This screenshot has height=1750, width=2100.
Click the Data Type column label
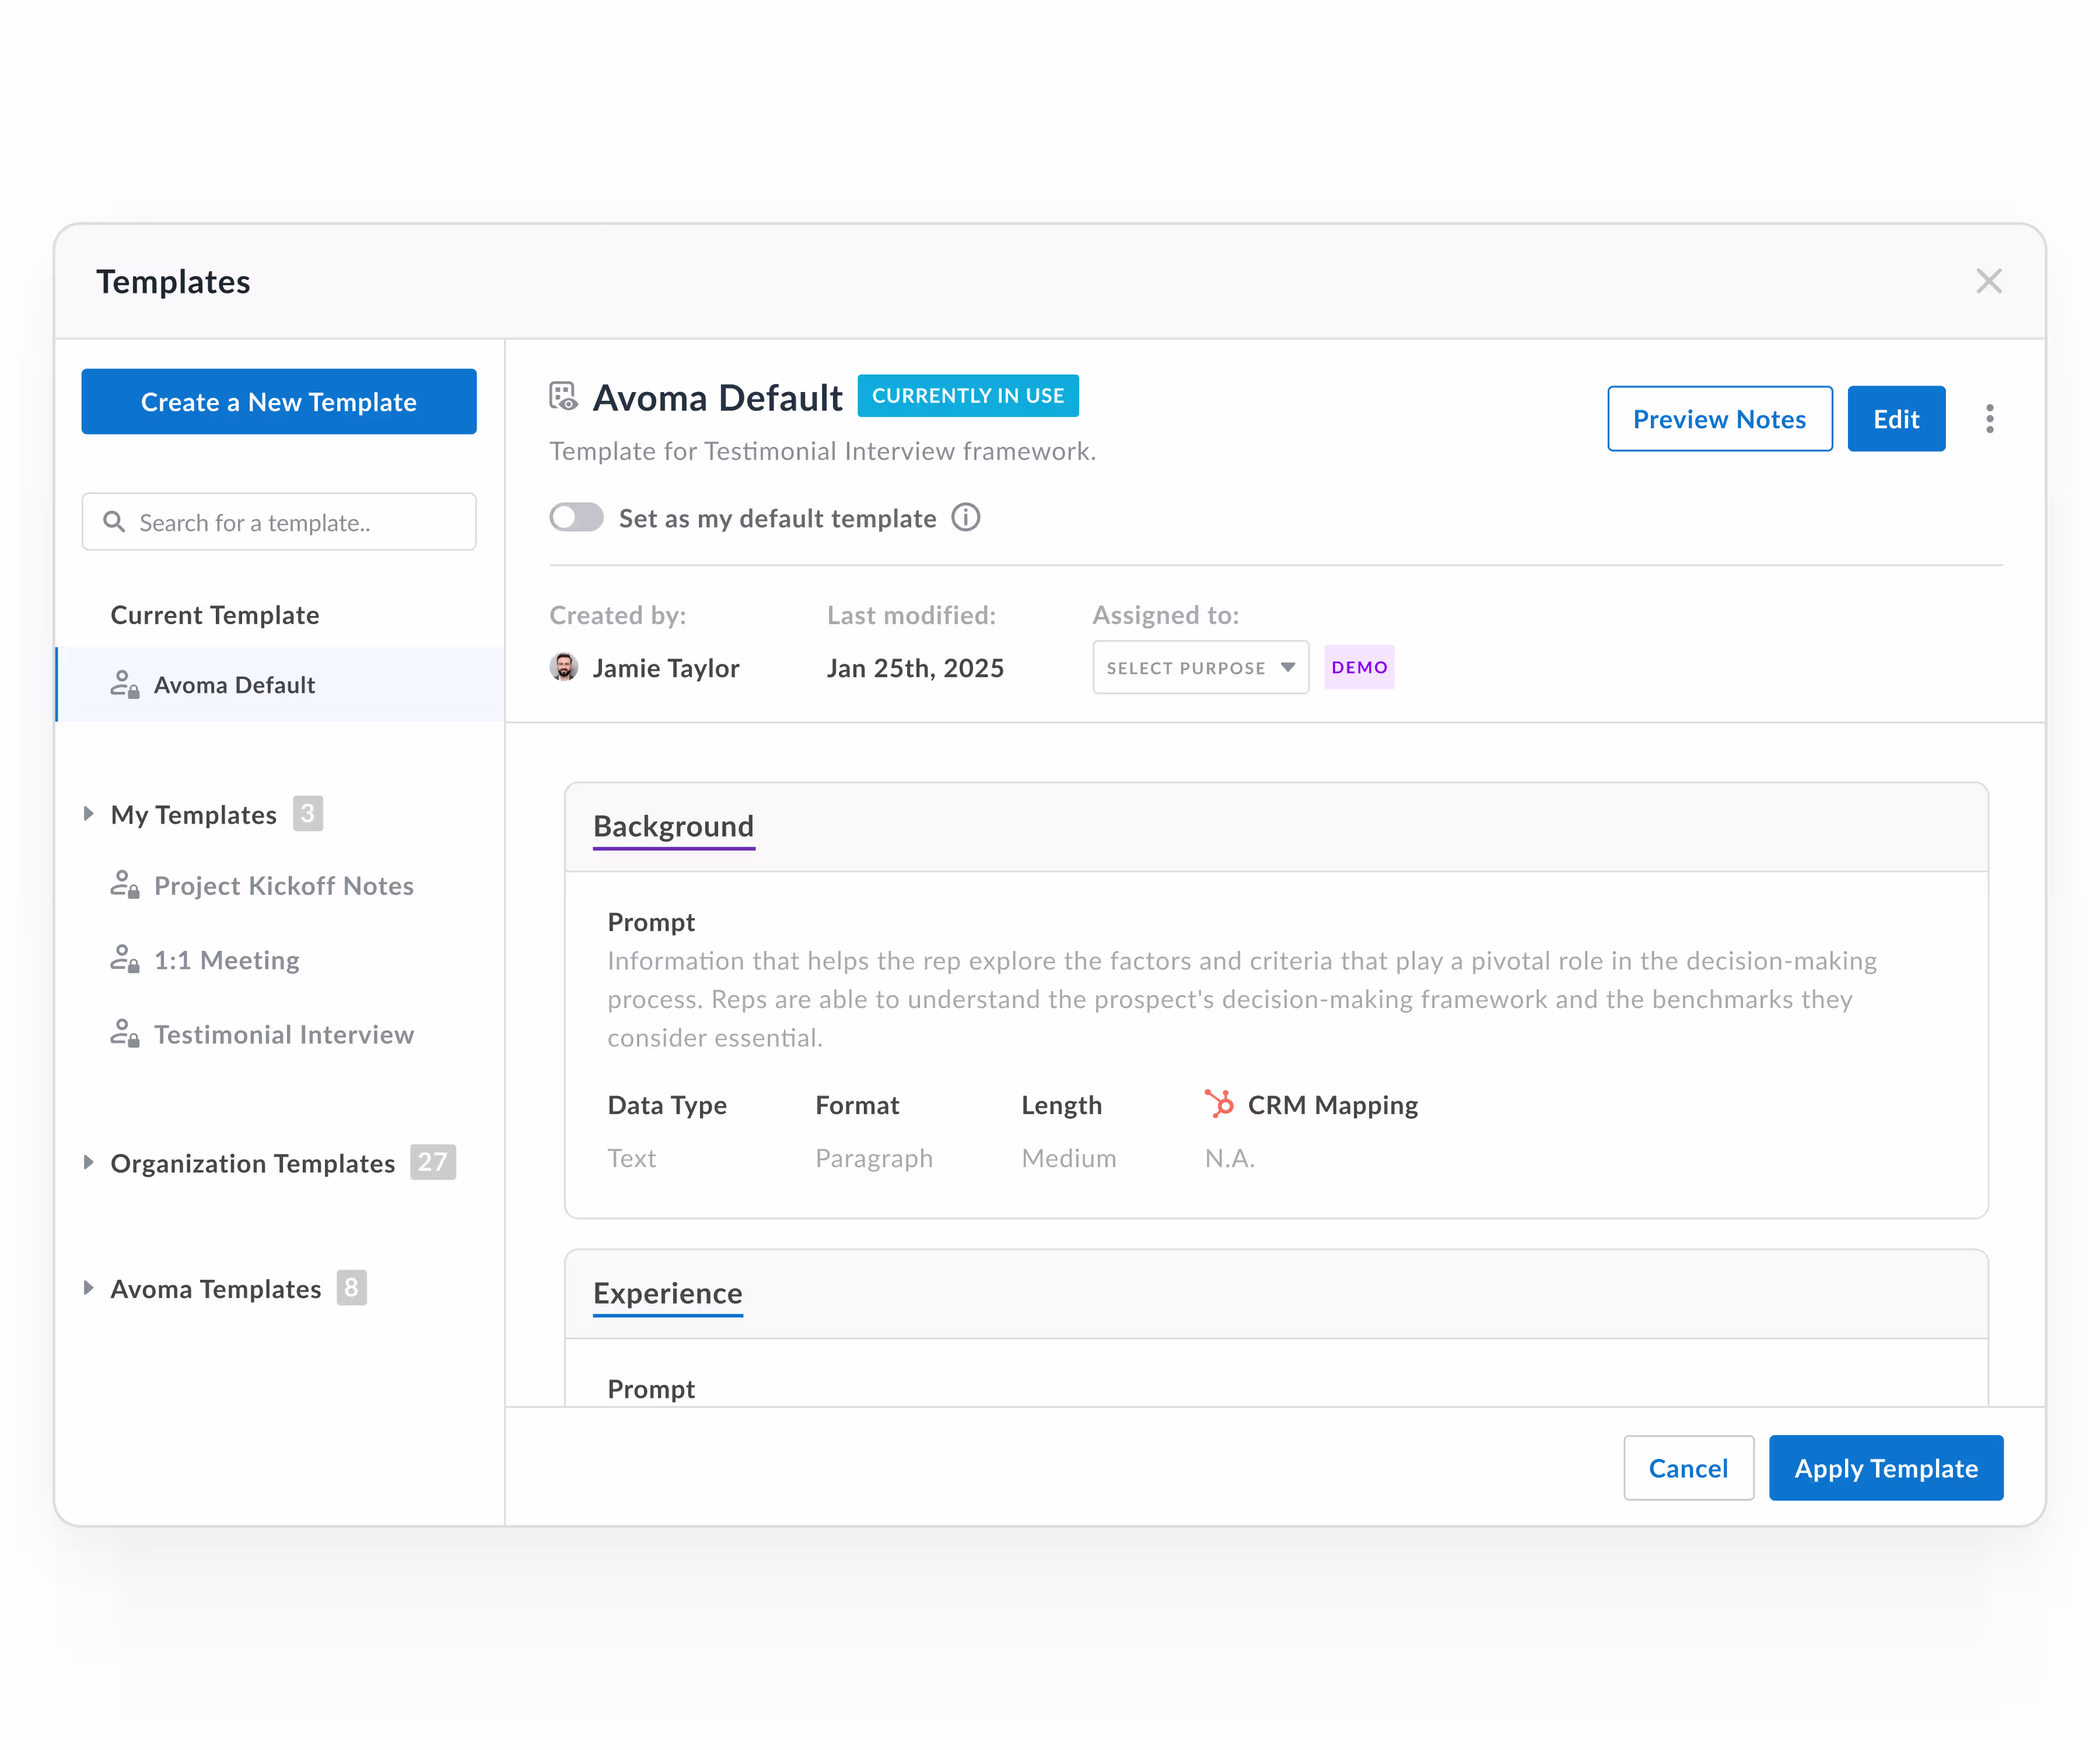pos(667,1105)
